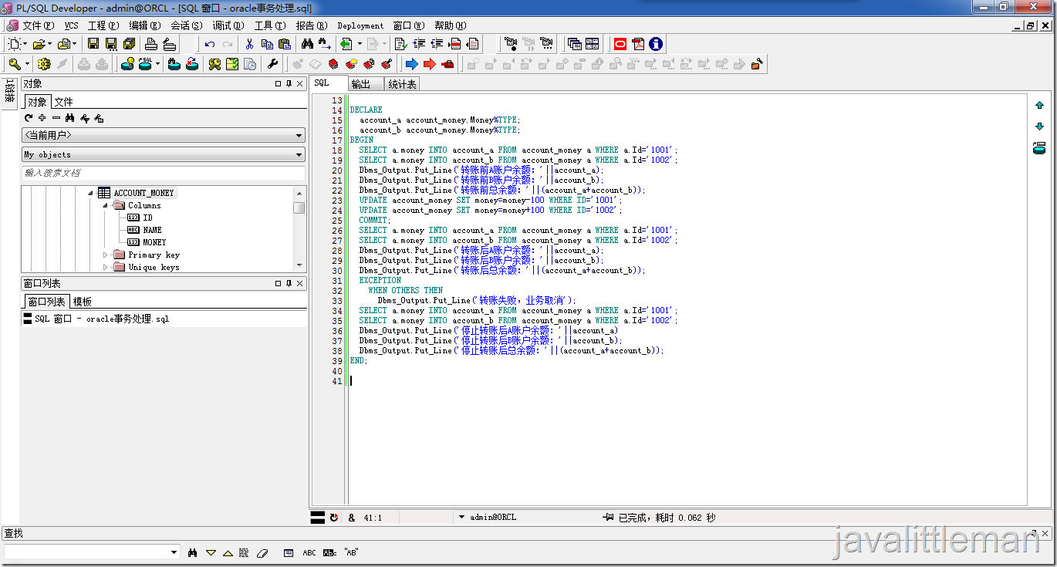The width and height of the screenshot is (1057, 567).
Task: Toggle the ABC whole-word option in 查找 bar
Action: pyautogui.click(x=309, y=552)
